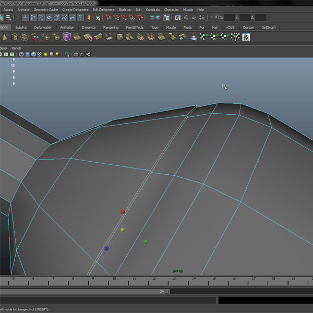
Task: Open input field mode dropdown arrow
Action: click(x=211, y=17)
